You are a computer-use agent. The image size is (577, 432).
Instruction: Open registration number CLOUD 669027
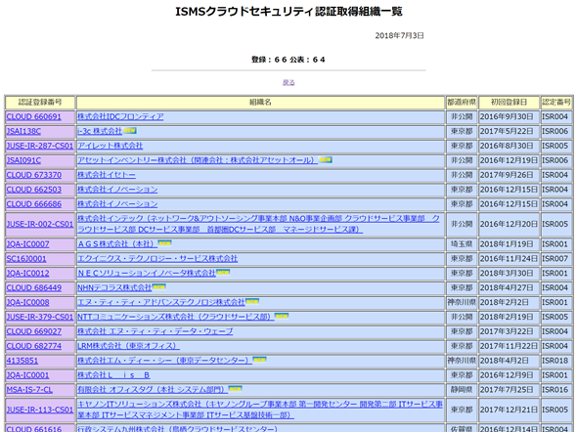34,331
